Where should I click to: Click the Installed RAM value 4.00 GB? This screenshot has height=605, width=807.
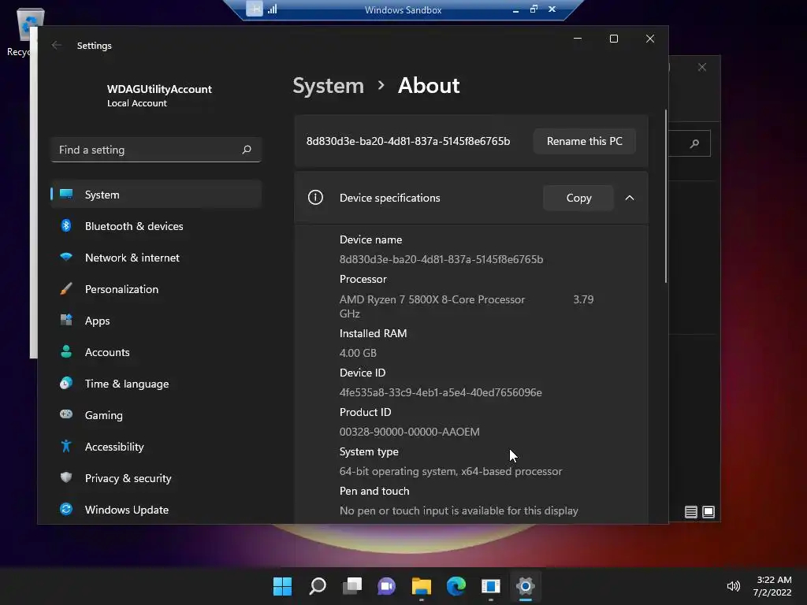tap(358, 353)
